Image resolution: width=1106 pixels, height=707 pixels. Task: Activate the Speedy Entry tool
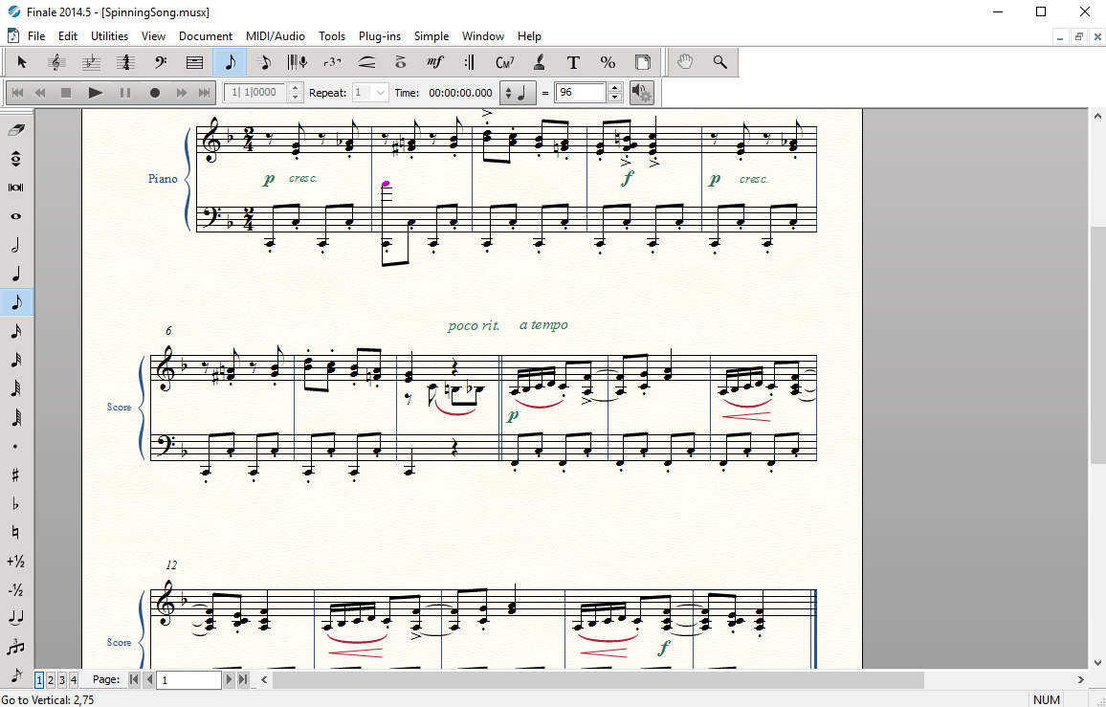264,62
